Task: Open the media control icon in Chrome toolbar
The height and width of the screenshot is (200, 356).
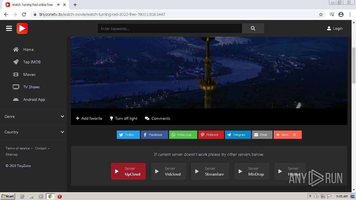Action: tap(332, 14)
